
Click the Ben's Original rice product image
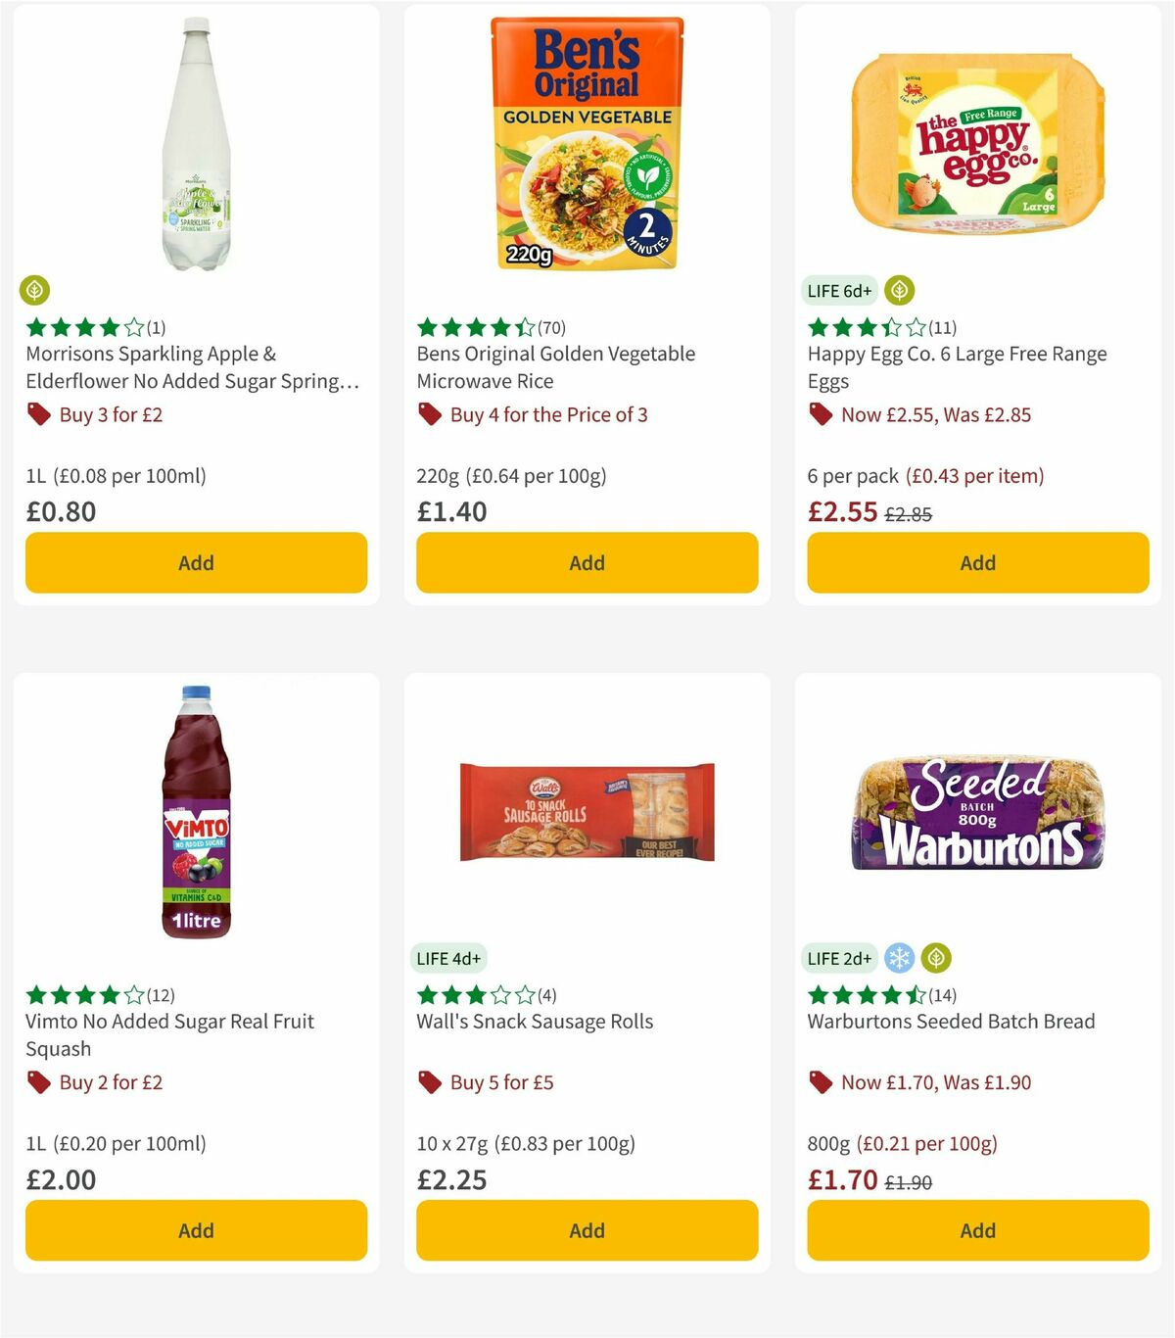point(587,137)
